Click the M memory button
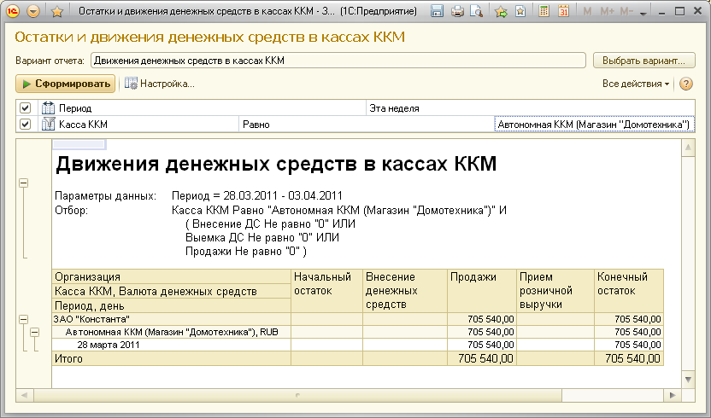The width and height of the screenshot is (711, 418). coord(587,11)
